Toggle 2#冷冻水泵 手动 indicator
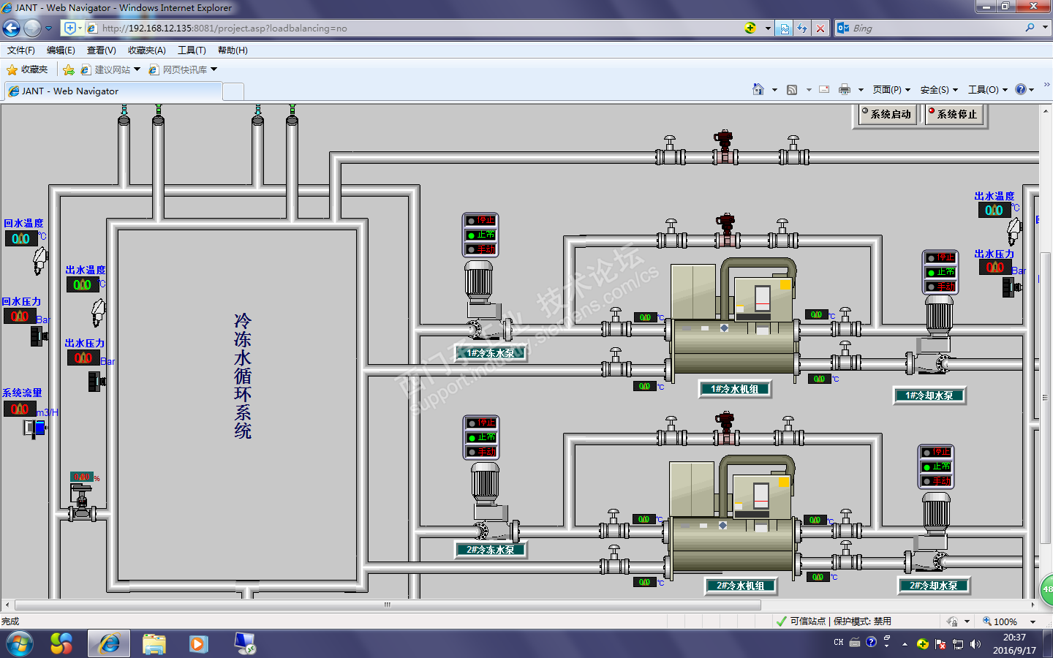This screenshot has width=1053, height=658. click(x=481, y=452)
